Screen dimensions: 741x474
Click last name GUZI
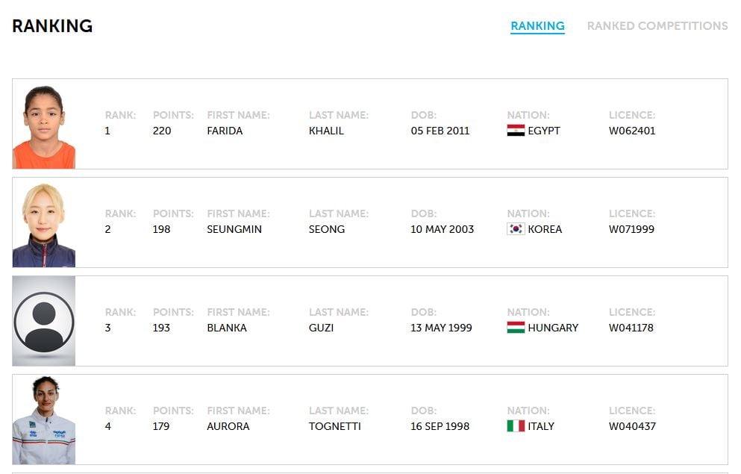point(321,328)
